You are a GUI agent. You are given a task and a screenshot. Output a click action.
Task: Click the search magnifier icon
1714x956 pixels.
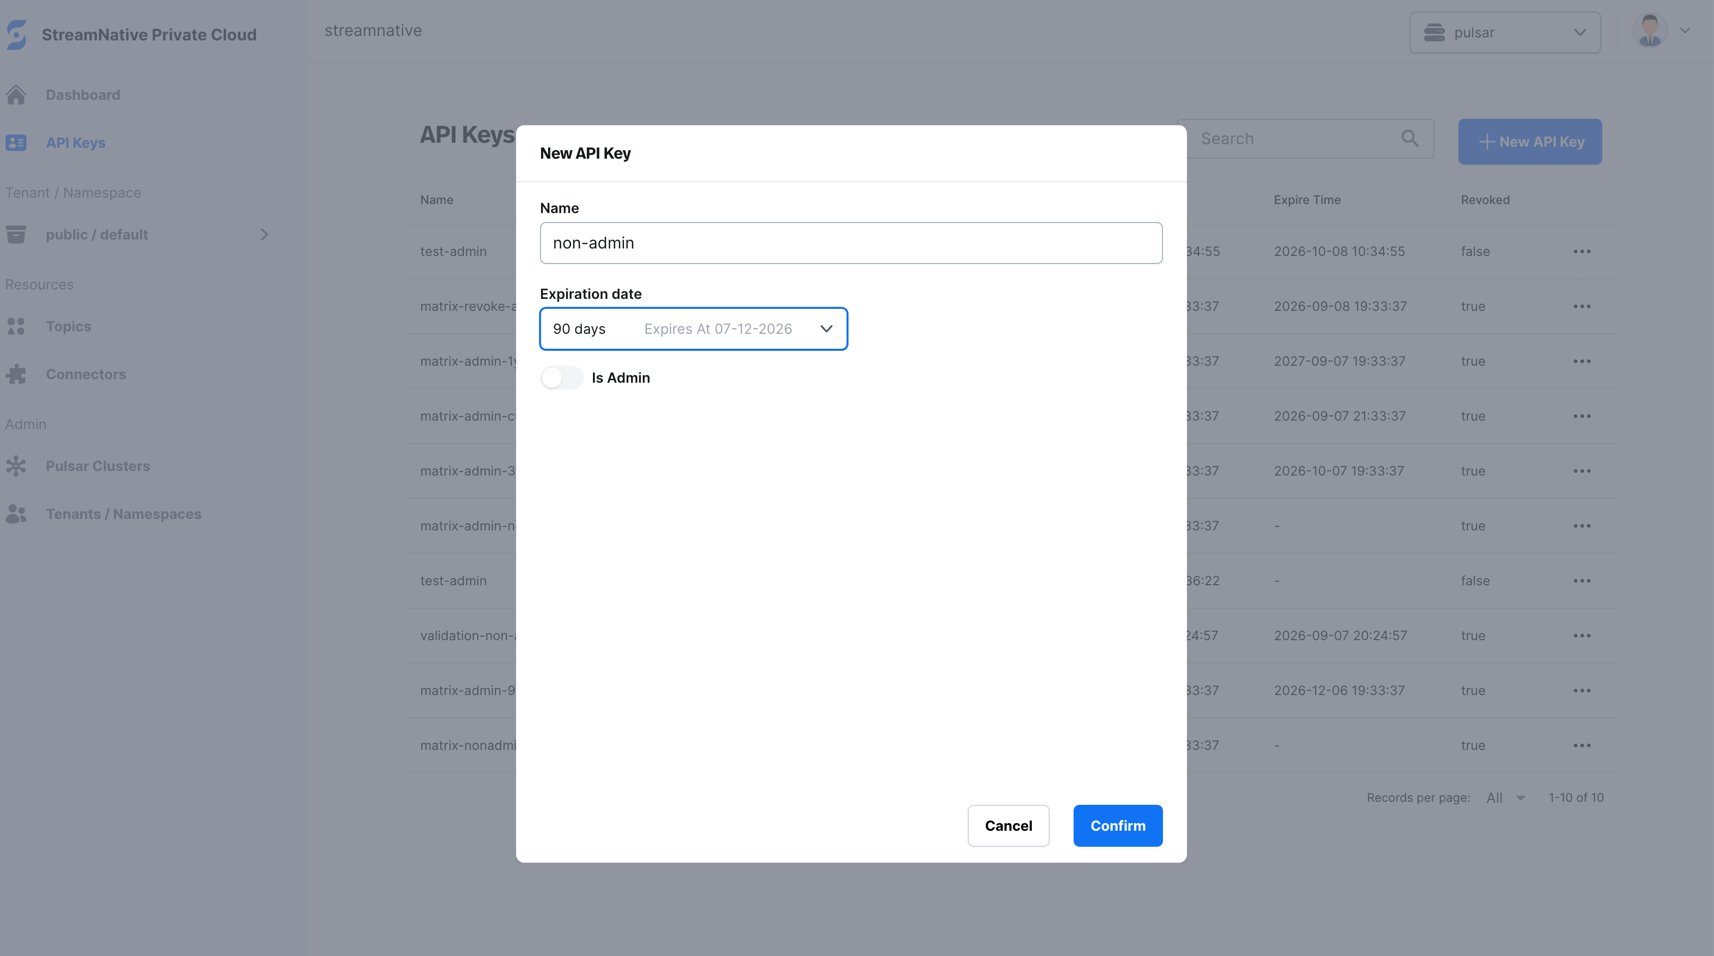click(x=1410, y=138)
